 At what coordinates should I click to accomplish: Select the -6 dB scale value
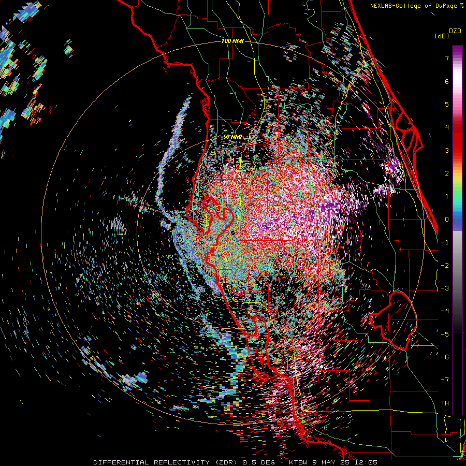[445, 357]
